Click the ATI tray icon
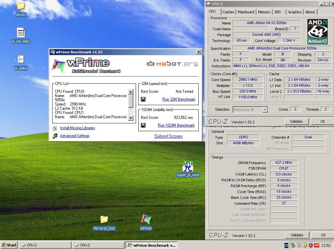The height and width of the screenshot is (250, 334). (x=316, y=245)
